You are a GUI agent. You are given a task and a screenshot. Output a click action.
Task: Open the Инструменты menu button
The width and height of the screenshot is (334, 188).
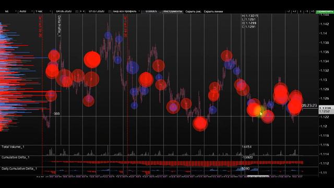[x=173, y=11]
